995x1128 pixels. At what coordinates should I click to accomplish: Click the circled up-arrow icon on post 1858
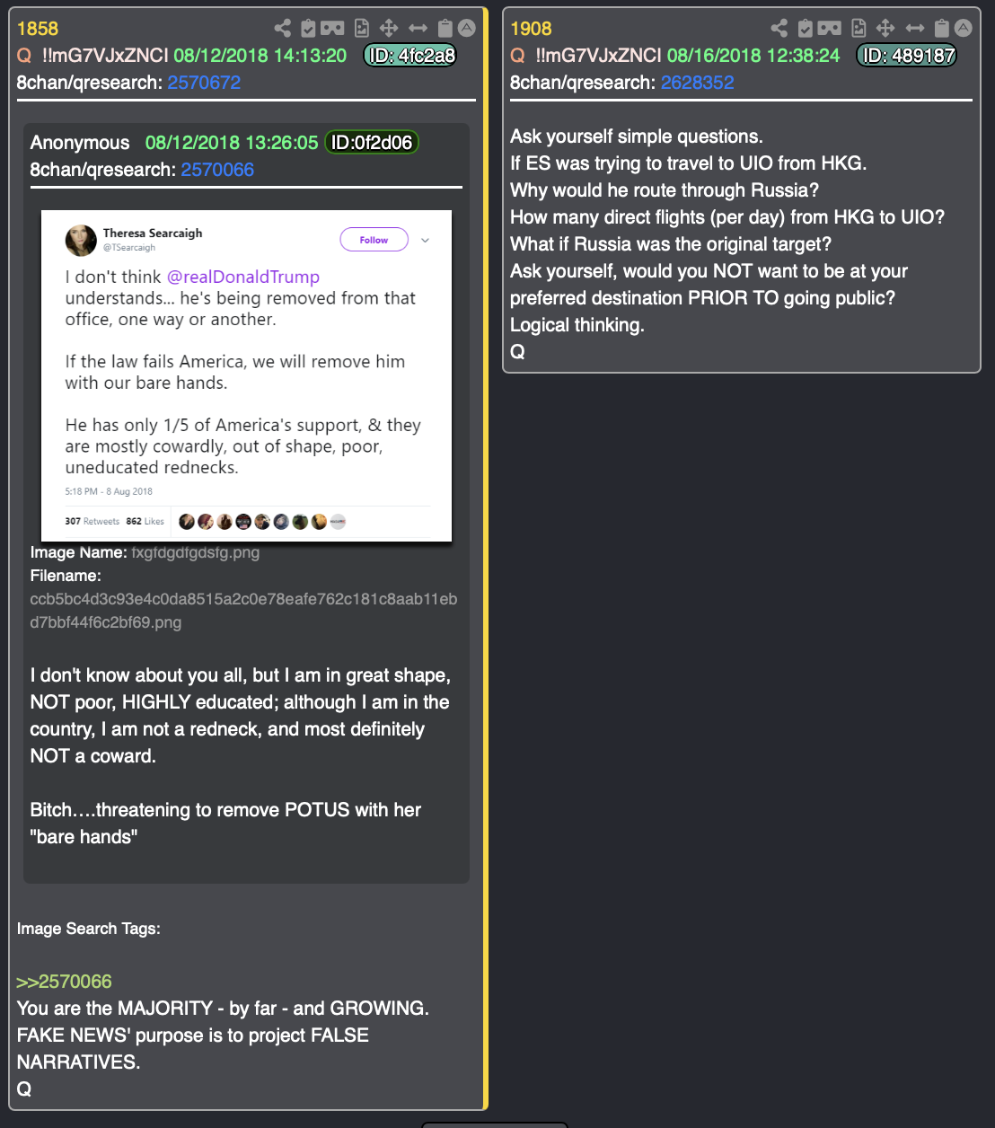[x=467, y=28]
